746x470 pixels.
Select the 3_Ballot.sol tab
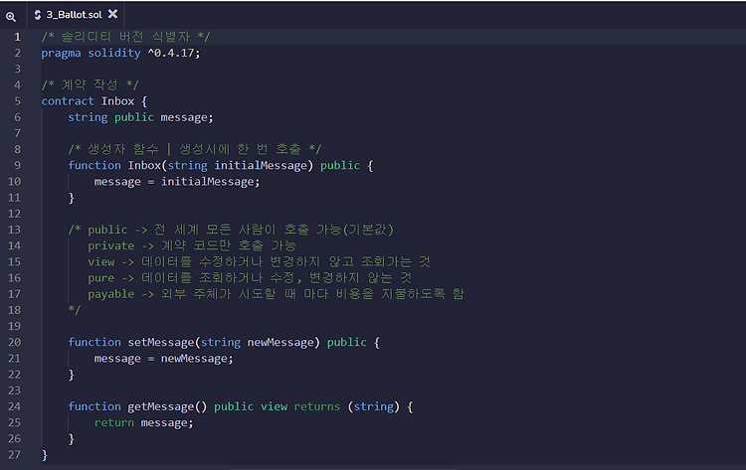pos(74,15)
